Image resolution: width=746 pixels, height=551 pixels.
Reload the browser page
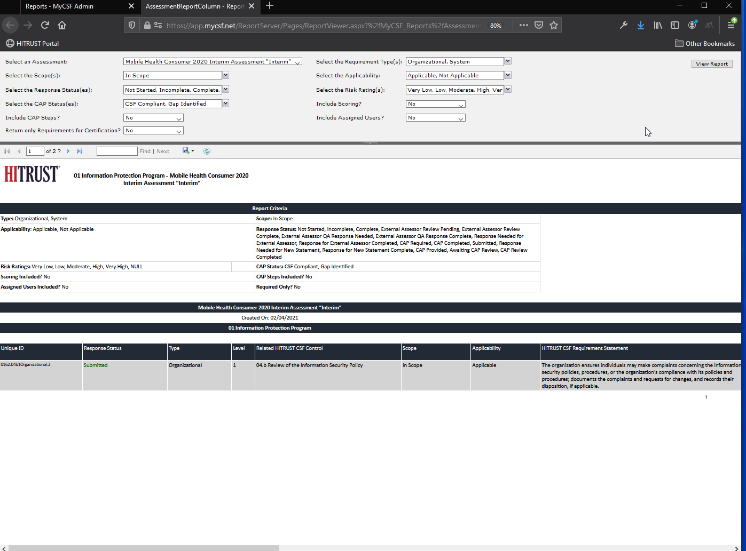(x=45, y=25)
